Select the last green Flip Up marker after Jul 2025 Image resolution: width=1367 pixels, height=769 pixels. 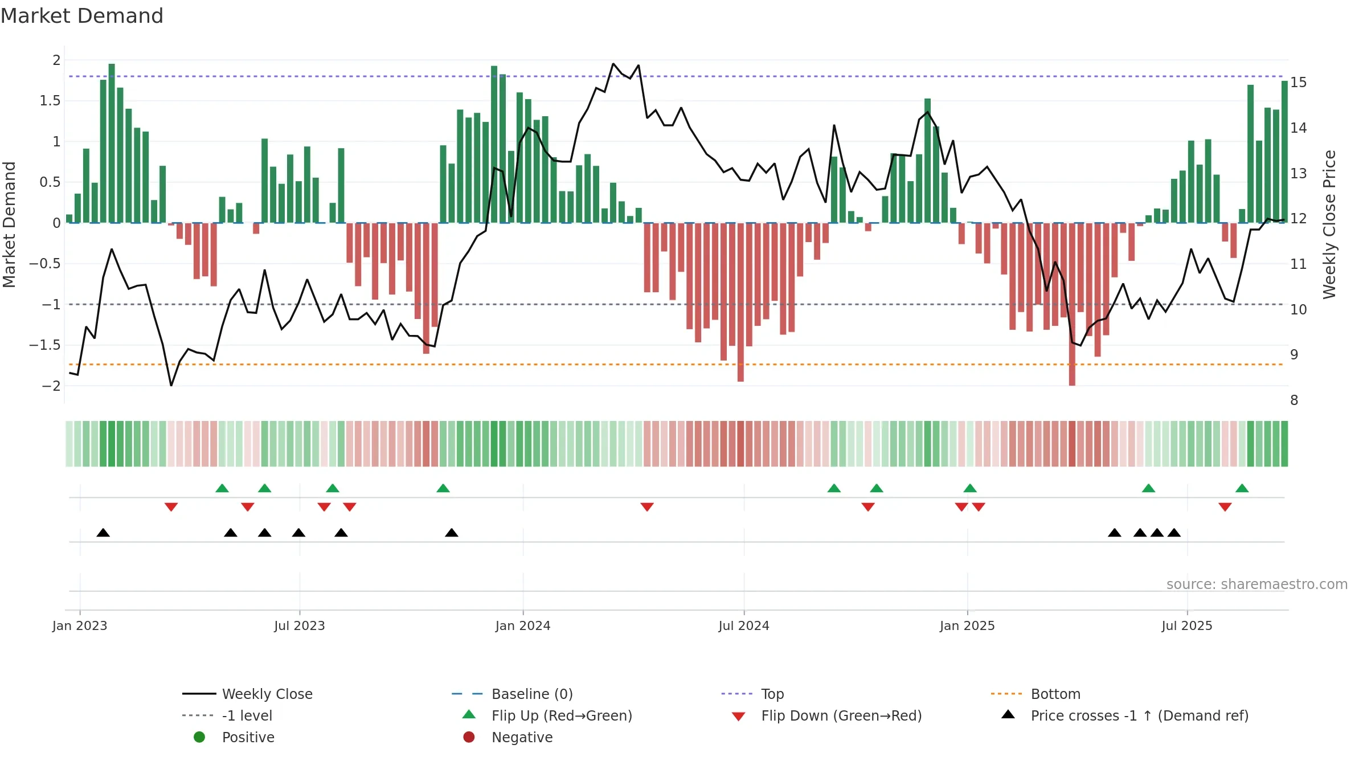1242,488
